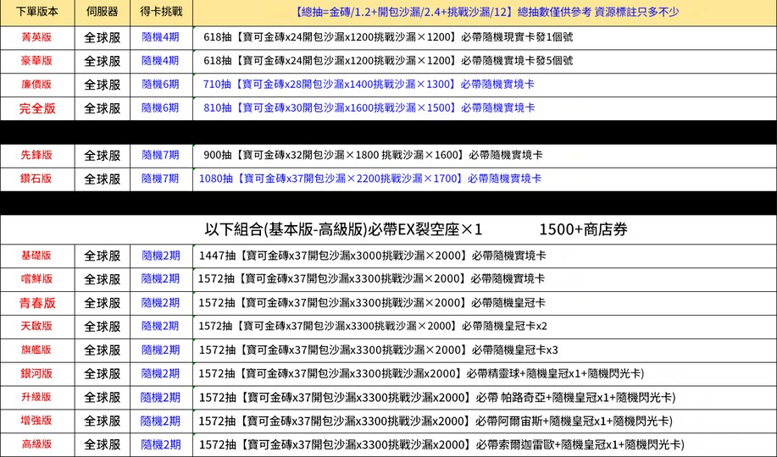
Task: Choose the 廉價版 version row label
Action: (x=36, y=84)
